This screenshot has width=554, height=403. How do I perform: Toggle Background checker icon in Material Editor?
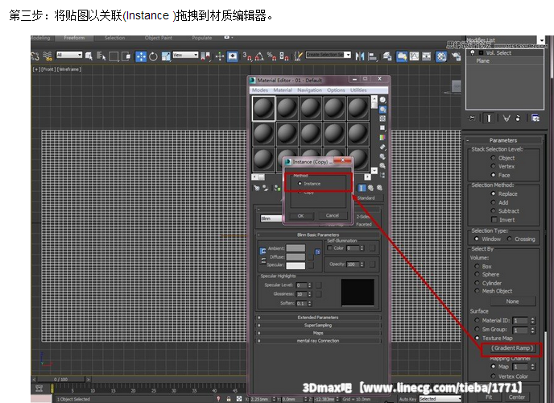pyautogui.click(x=382, y=118)
